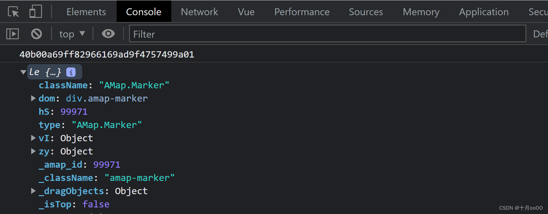Switch to the Network tab
The image size is (548, 214).
click(199, 12)
